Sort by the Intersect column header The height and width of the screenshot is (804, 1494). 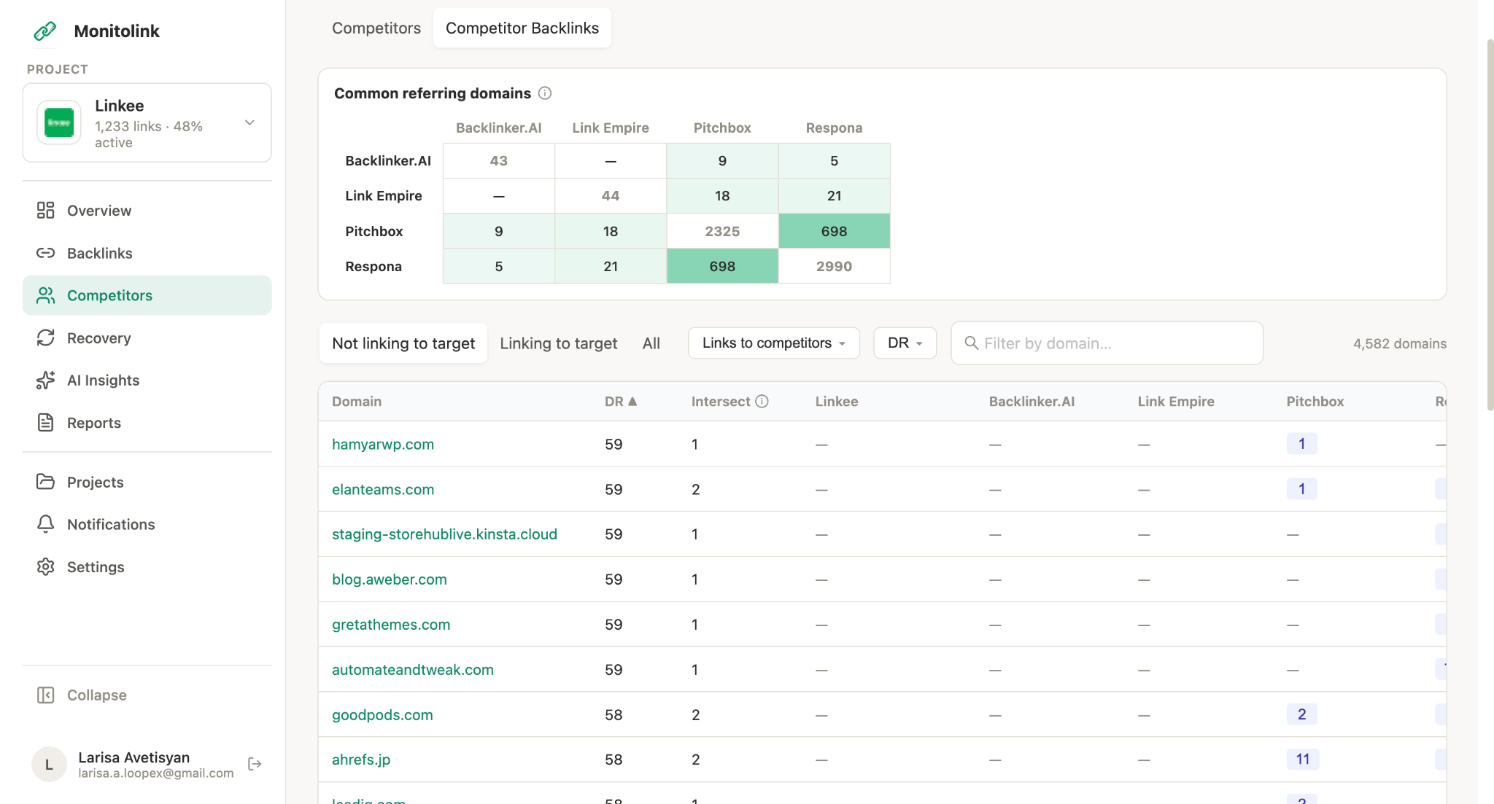pos(721,402)
